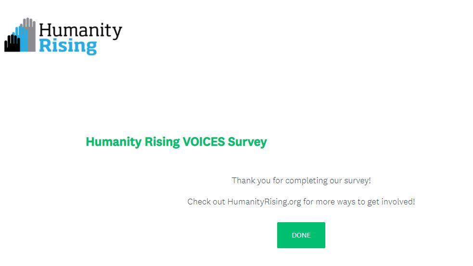
Task: Click the words "Thank you" in the message
Action: 251,180
